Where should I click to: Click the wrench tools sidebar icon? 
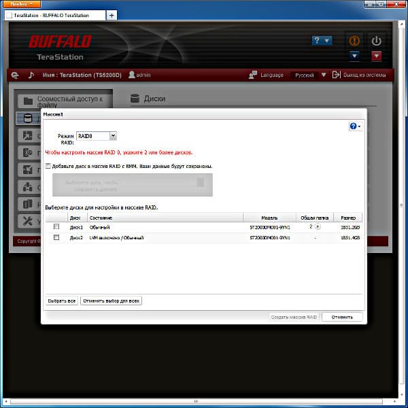pyautogui.click(x=28, y=221)
